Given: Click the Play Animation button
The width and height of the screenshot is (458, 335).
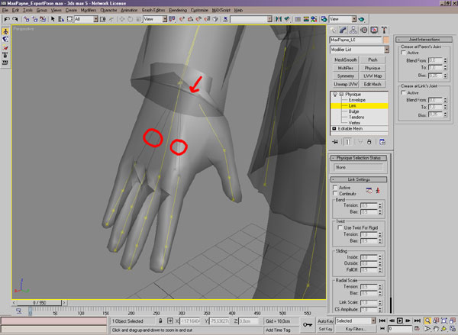Looking at the screenshot, I should 400,321.
